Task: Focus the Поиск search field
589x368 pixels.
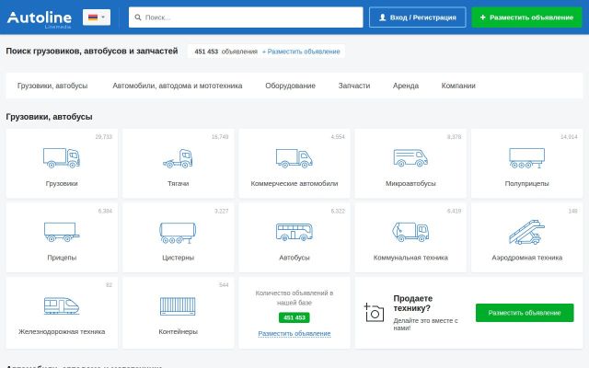Action: click(246, 17)
